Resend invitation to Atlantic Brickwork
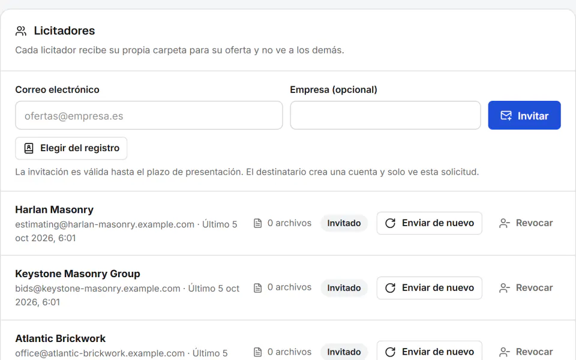Image resolution: width=576 pixels, height=360 pixels. point(429,351)
